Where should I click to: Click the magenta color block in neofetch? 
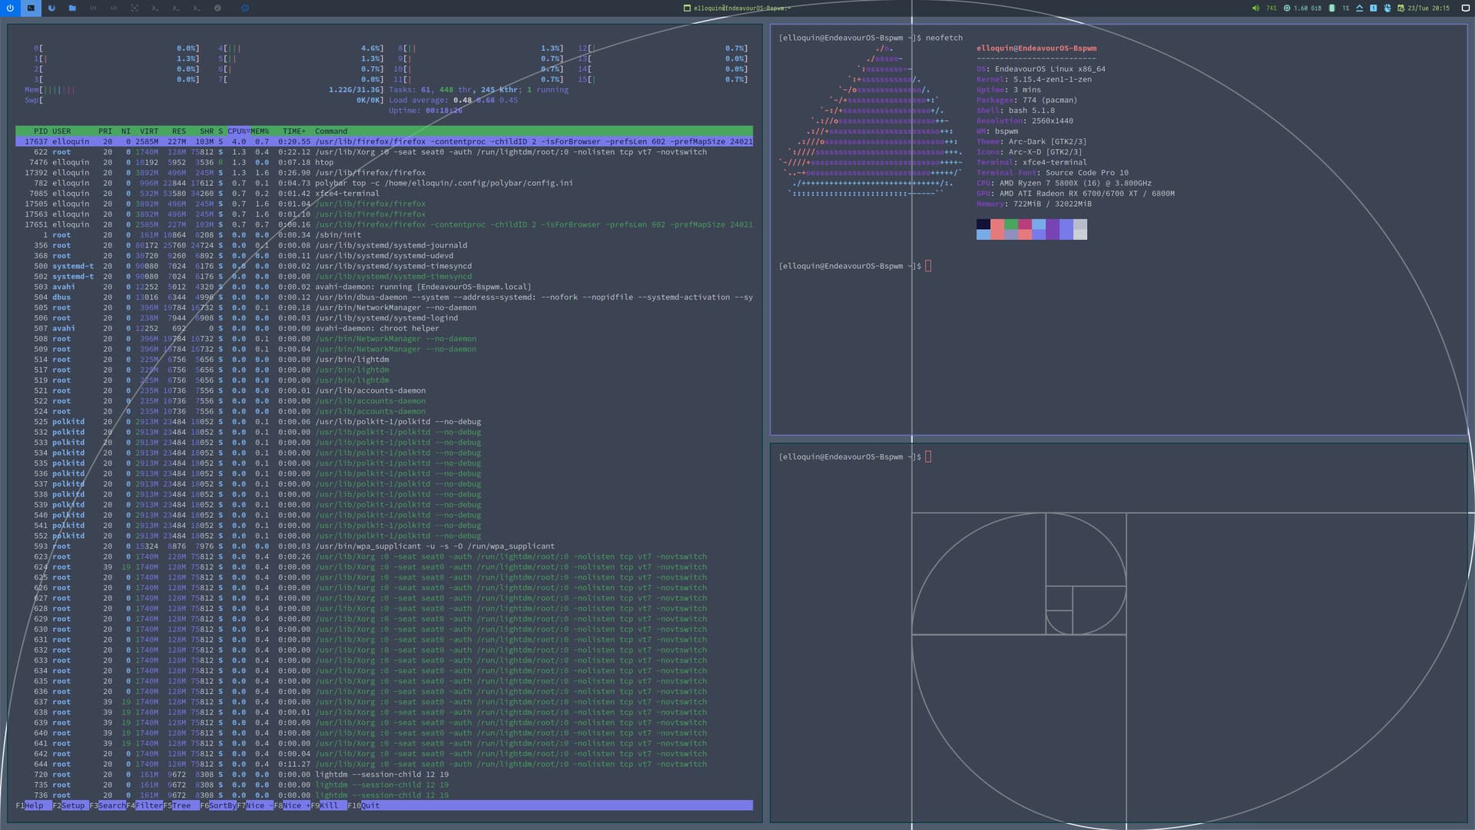(x=1025, y=224)
